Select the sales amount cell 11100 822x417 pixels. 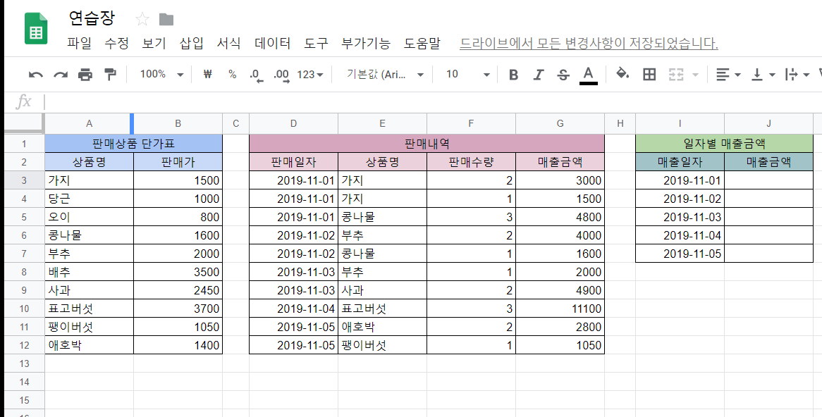[x=560, y=309]
